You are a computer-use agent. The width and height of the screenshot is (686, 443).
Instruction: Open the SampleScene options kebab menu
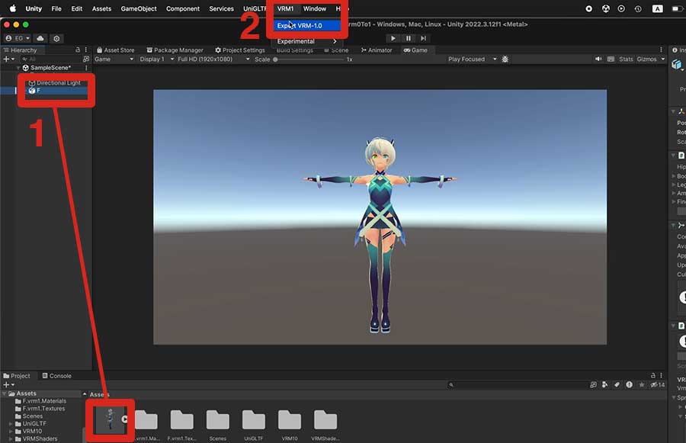86,68
